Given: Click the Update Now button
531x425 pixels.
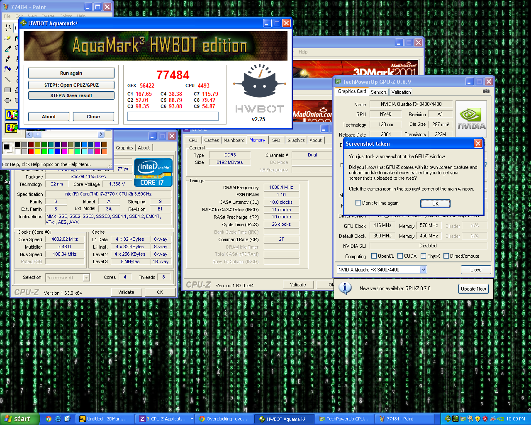Looking at the screenshot, I should 473,289.
